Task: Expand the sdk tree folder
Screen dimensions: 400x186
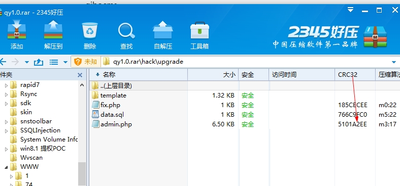Action: coord(7,104)
